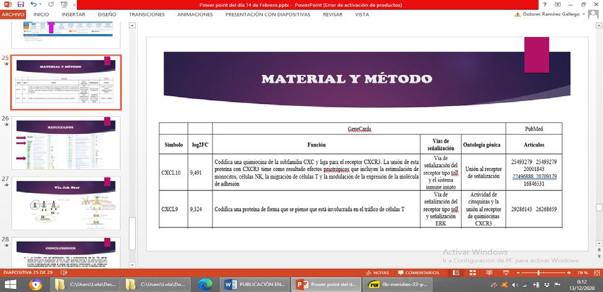Select slide 28 thumbnail CONCLUSIONES

[66, 252]
